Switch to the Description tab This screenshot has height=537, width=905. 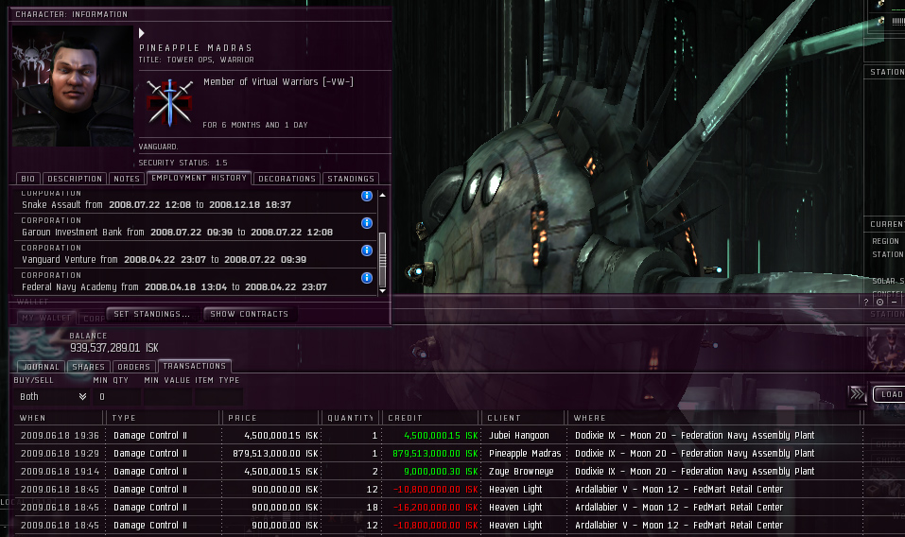(75, 179)
